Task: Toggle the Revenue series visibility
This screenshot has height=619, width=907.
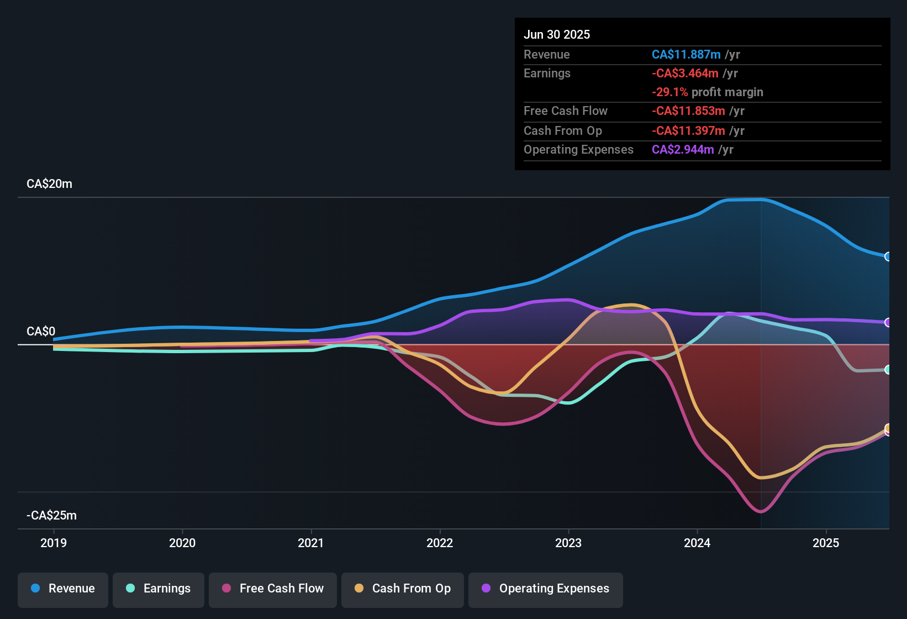Action: pos(62,589)
